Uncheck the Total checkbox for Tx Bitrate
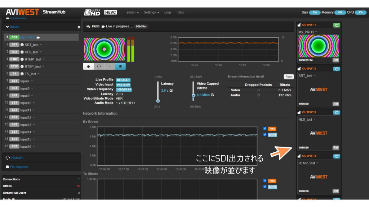The image size is (369, 207). click(265, 181)
